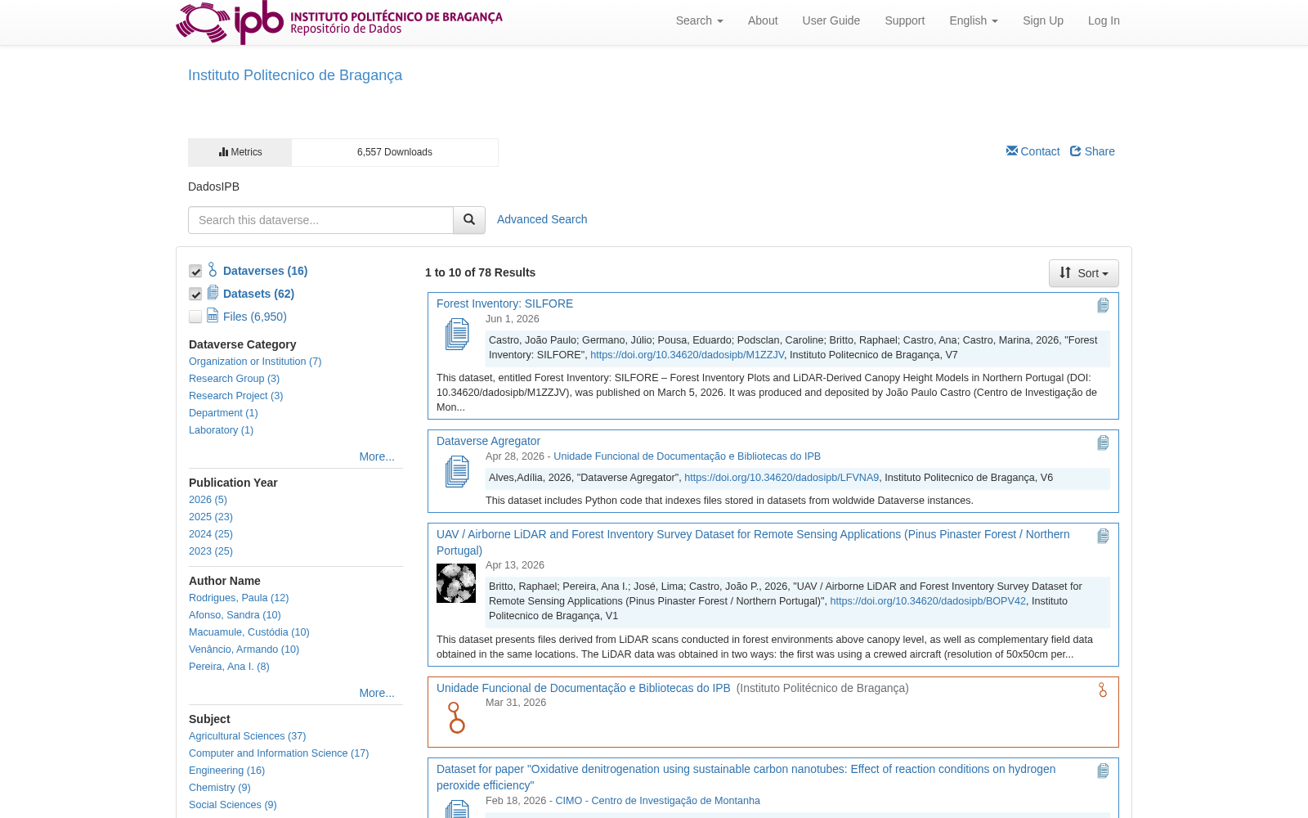Image resolution: width=1308 pixels, height=818 pixels.
Task: Open Unidade Funcional link under Dataverse Agregator
Action: [687, 456]
